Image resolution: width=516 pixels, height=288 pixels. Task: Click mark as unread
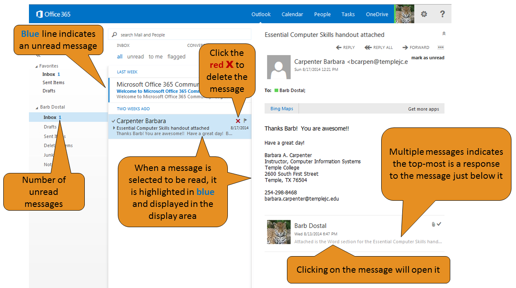(x=428, y=58)
